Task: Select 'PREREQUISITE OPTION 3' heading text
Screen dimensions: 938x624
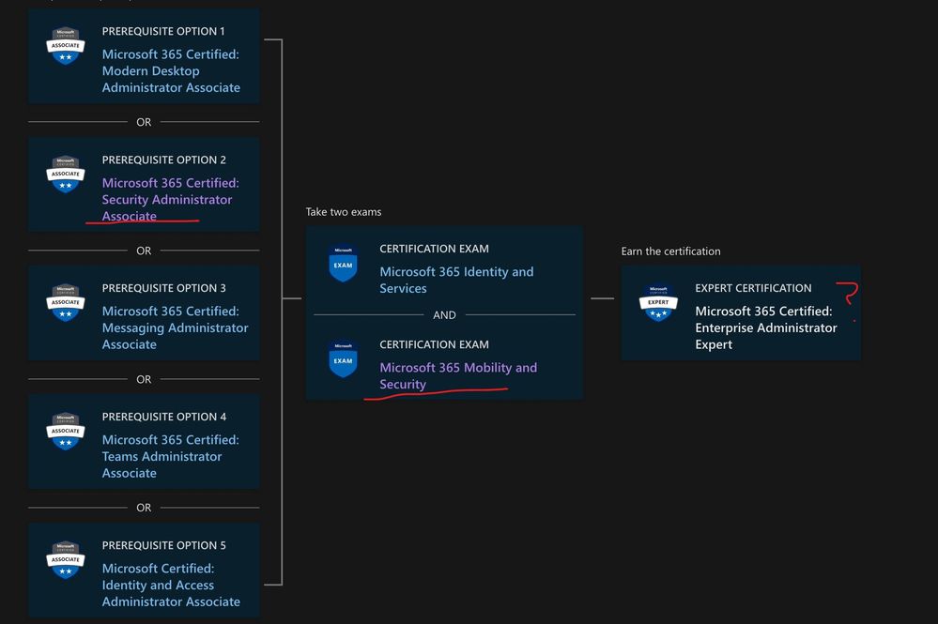Action: point(164,288)
